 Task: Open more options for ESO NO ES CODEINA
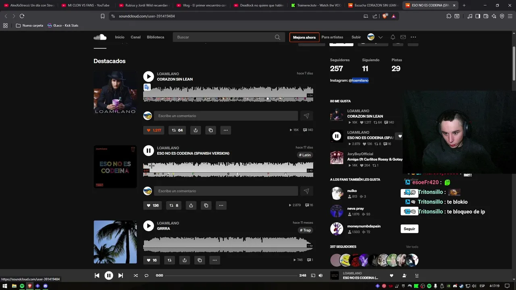click(x=221, y=205)
